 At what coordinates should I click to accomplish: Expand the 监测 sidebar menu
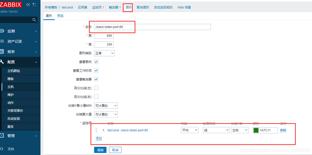[x=20, y=31]
